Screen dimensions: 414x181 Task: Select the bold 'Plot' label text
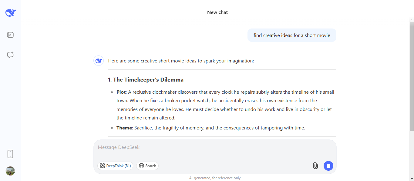click(x=121, y=92)
